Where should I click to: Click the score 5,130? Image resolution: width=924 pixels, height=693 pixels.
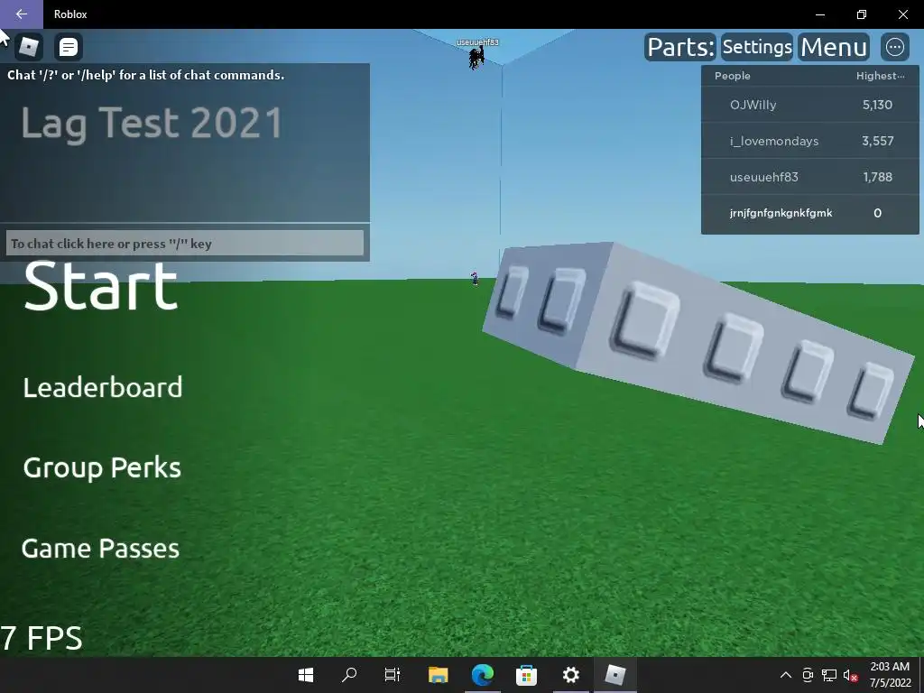[x=877, y=105]
